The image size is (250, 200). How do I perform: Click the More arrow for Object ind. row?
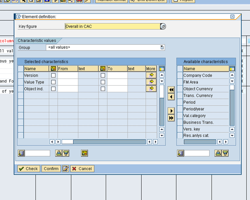pyautogui.click(x=151, y=89)
